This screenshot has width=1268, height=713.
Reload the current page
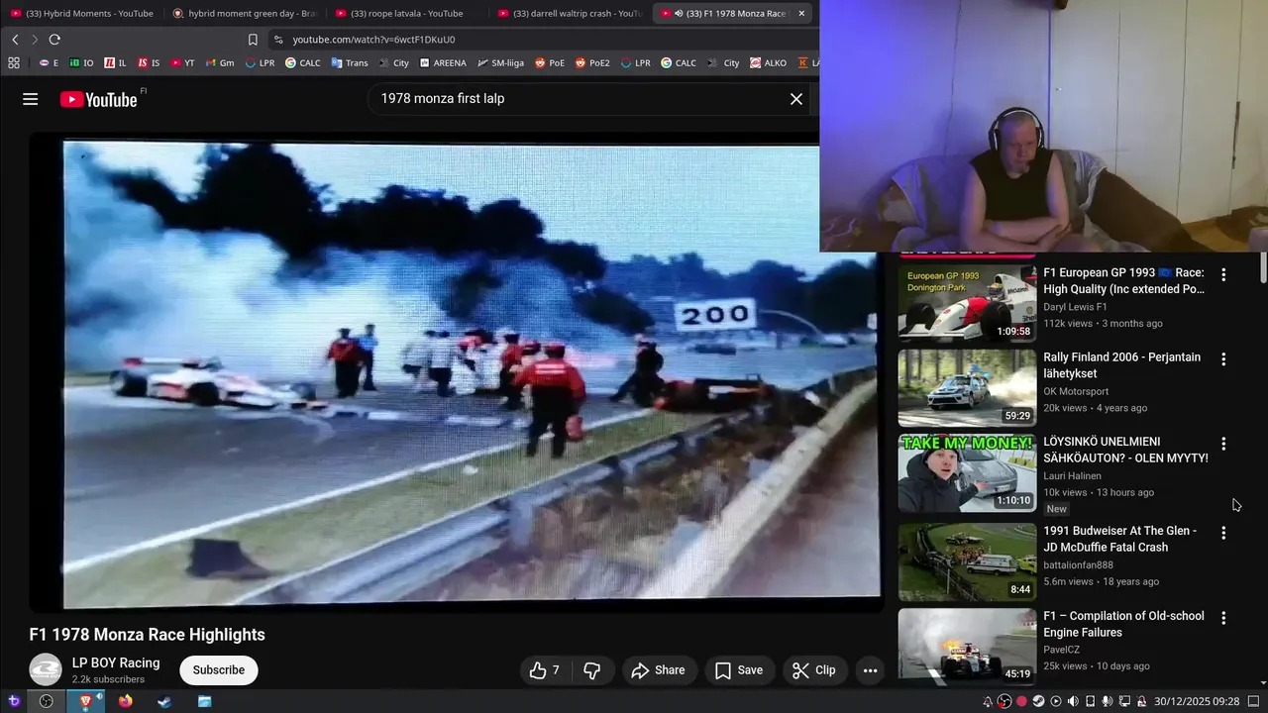pyautogui.click(x=54, y=40)
